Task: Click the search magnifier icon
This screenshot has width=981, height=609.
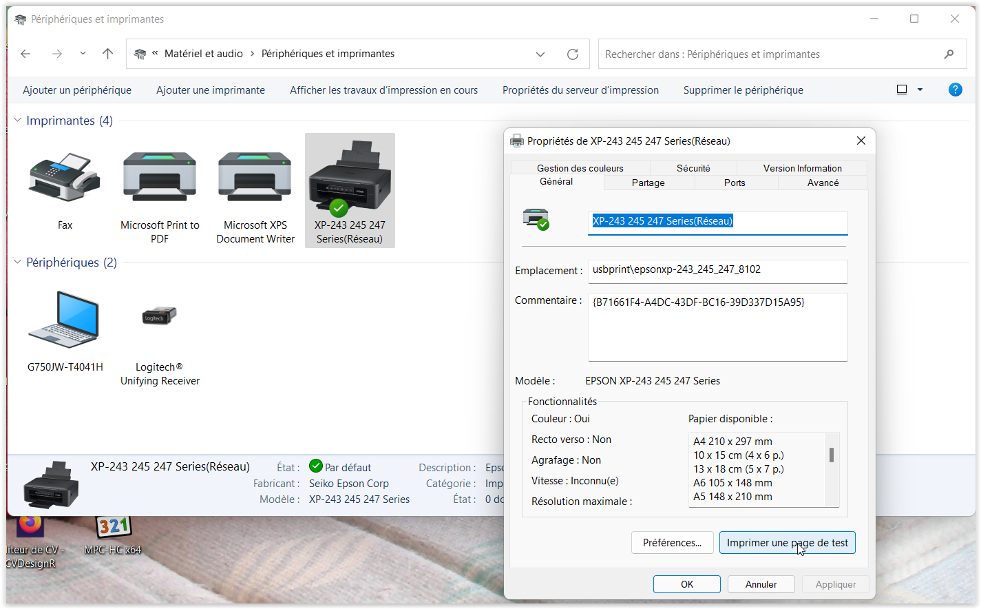Action: [x=949, y=54]
